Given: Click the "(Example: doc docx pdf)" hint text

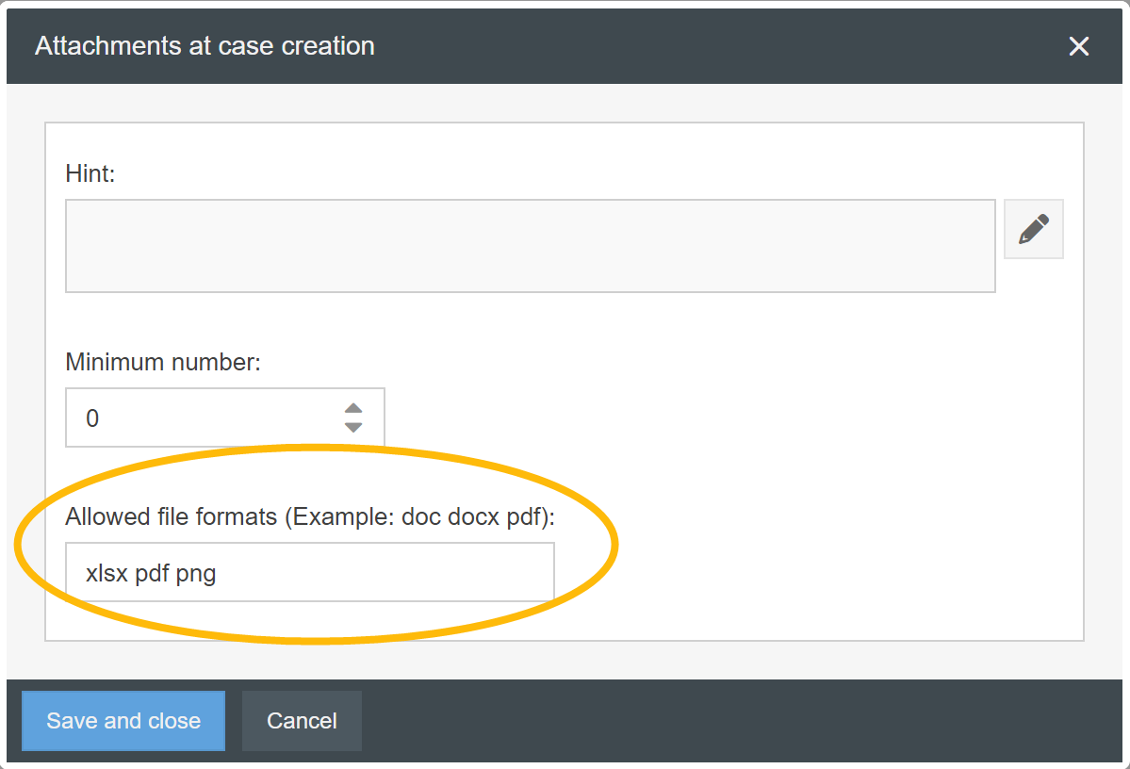Looking at the screenshot, I should point(420,516).
